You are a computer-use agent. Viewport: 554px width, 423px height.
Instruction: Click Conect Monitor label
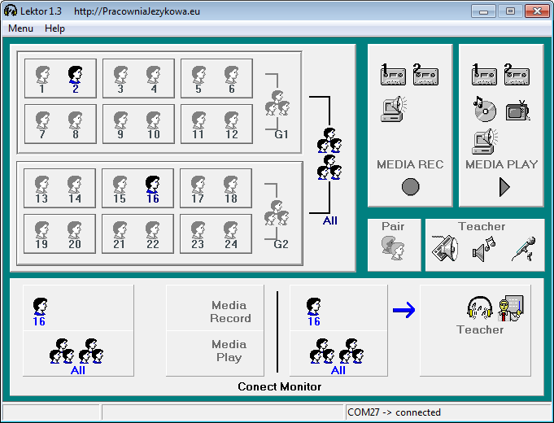280,386
